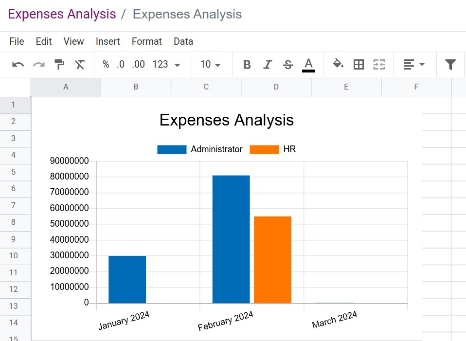Click the February 2024 HR orange bar

point(272,260)
